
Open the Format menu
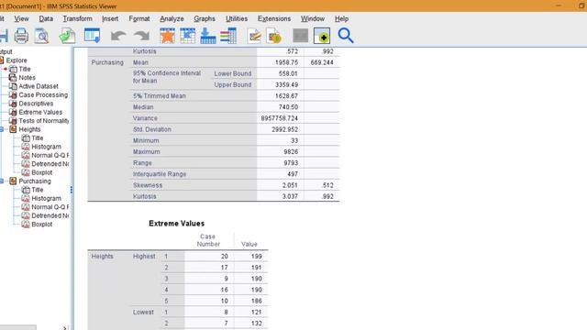point(139,18)
